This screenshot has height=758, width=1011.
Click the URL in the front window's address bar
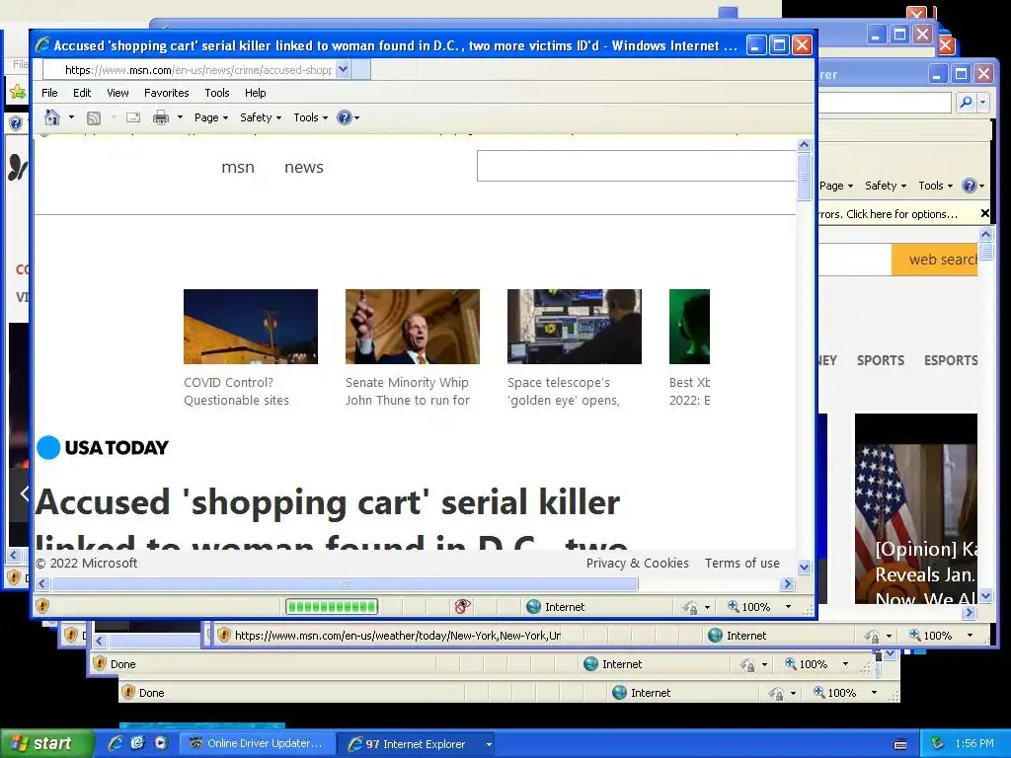coord(197,70)
